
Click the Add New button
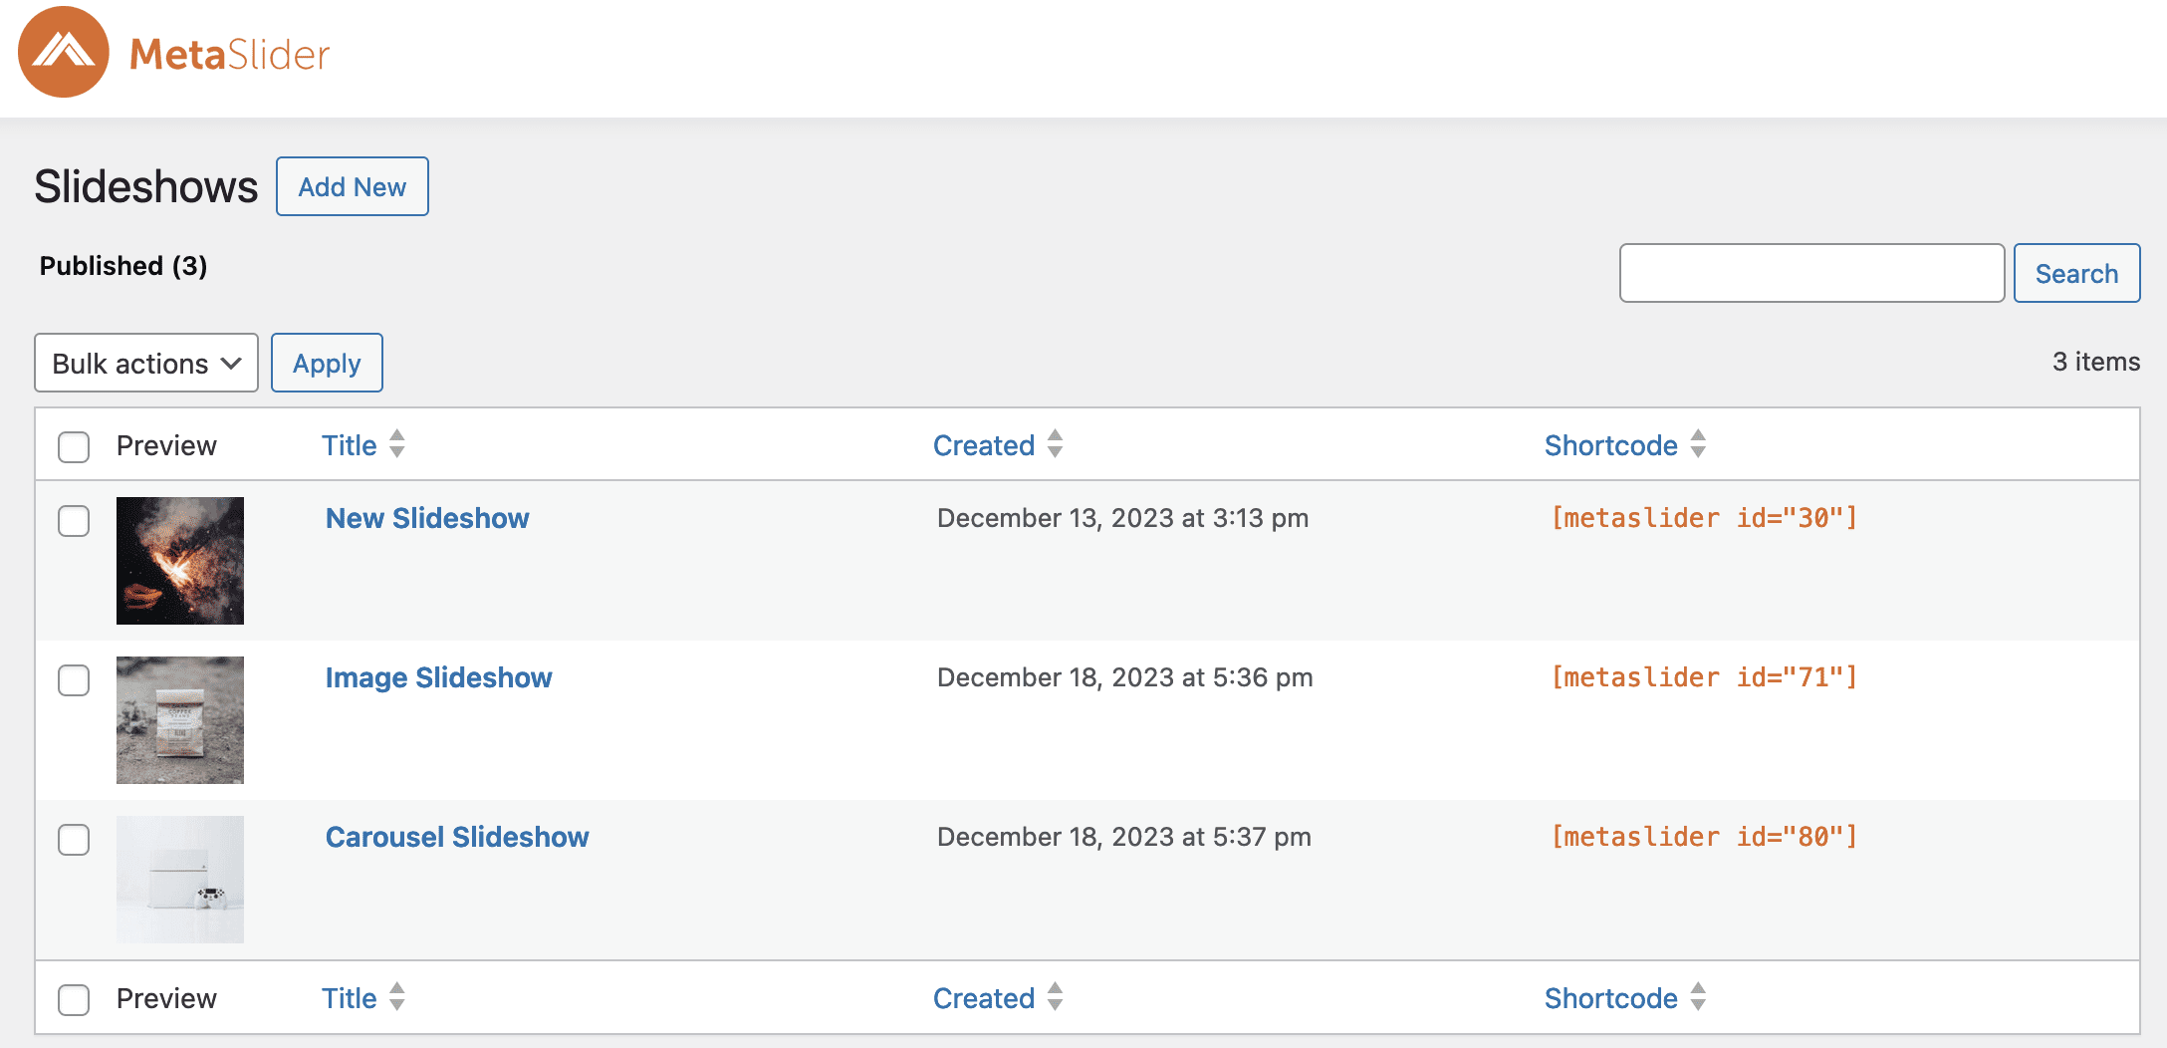coord(353,186)
